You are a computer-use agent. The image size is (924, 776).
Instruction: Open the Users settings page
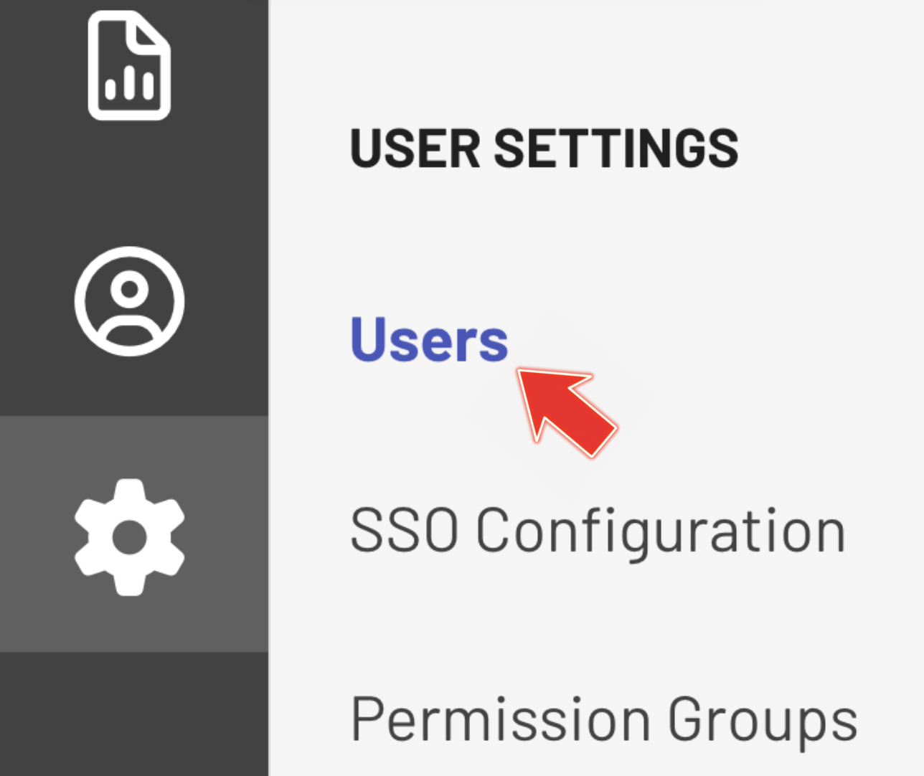pos(429,339)
